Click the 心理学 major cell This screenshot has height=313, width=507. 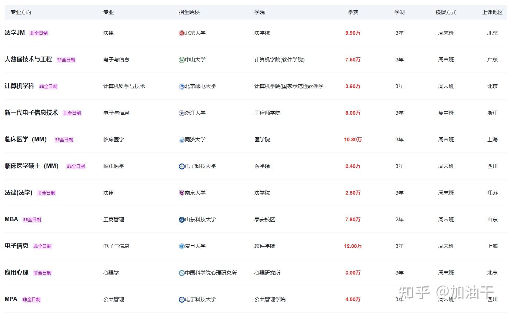point(111,273)
